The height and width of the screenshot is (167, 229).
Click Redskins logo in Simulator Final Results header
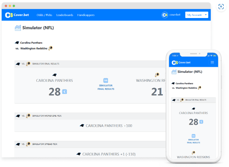[x=28, y=64]
